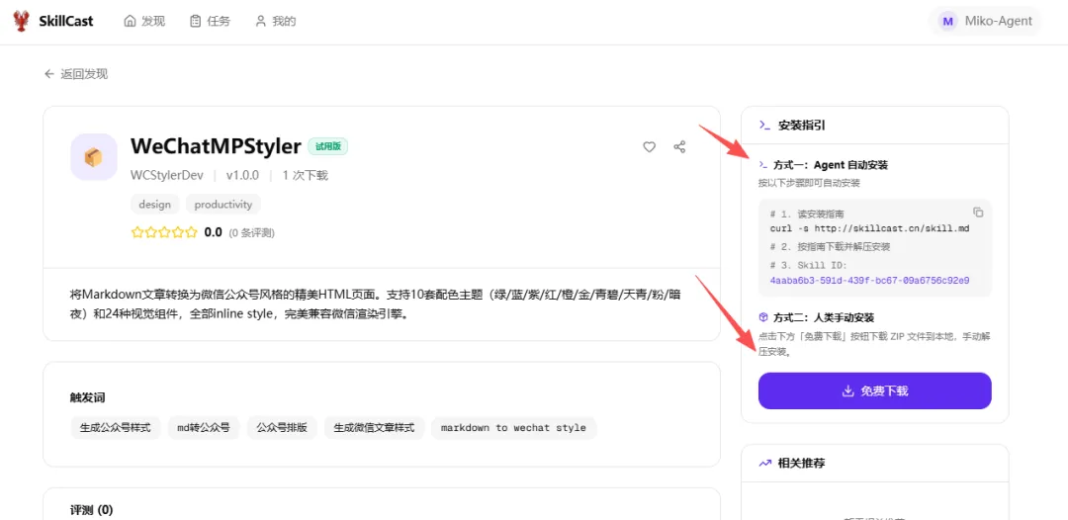Click the v1.0.0 version text

coord(242,175)
